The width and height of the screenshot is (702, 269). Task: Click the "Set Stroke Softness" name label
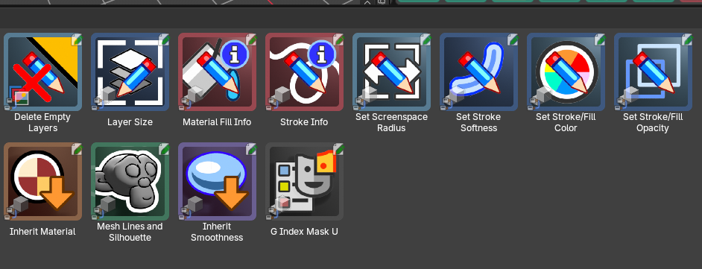[x=478, y=122]
